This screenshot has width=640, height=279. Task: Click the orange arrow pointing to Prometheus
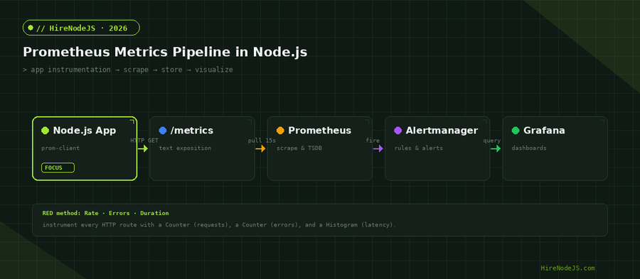coord(260,148)
